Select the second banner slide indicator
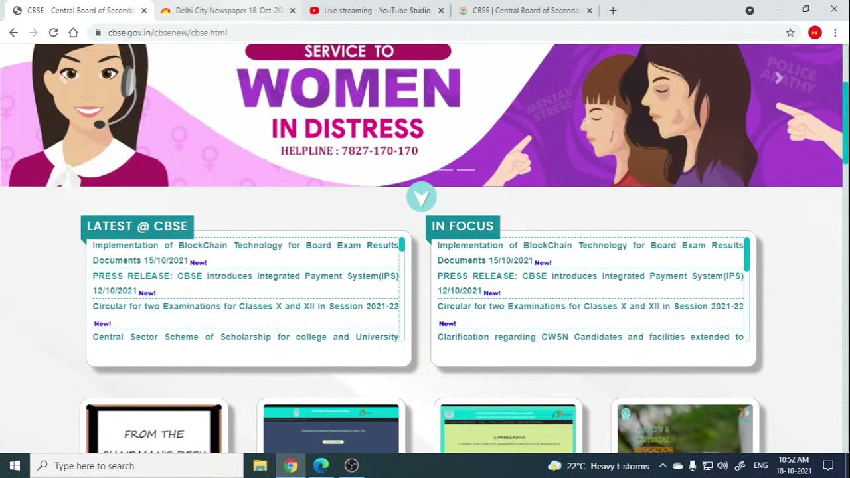 coord(466,169)
